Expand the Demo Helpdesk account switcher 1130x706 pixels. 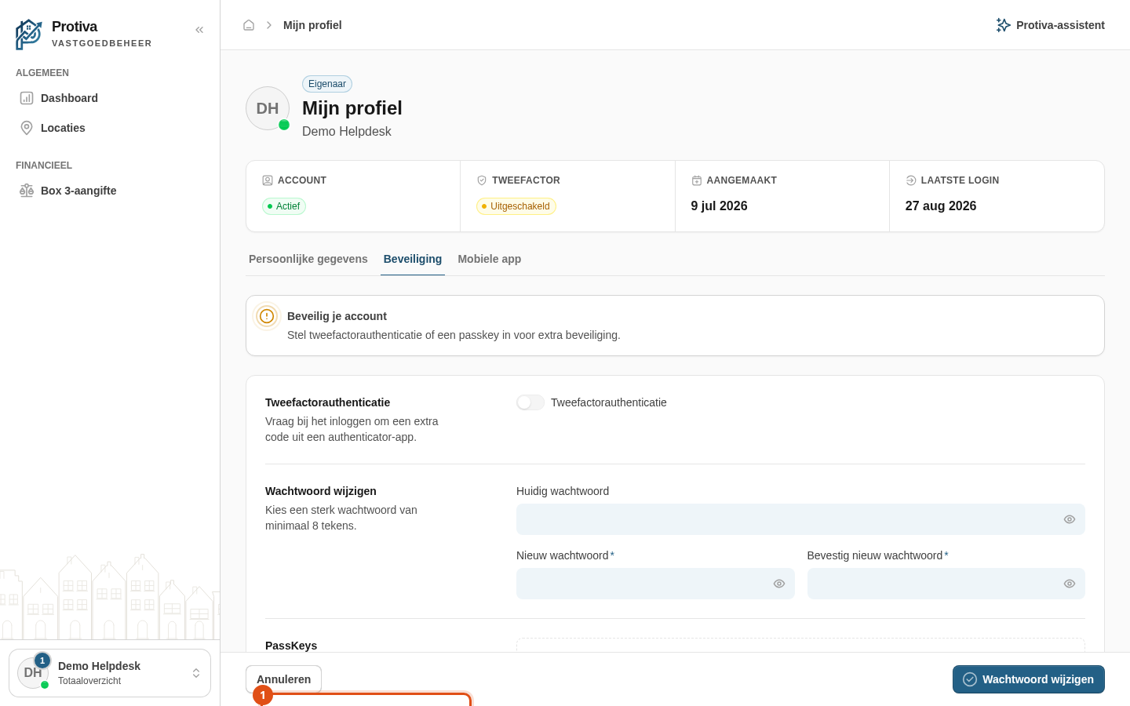point(110,673)
